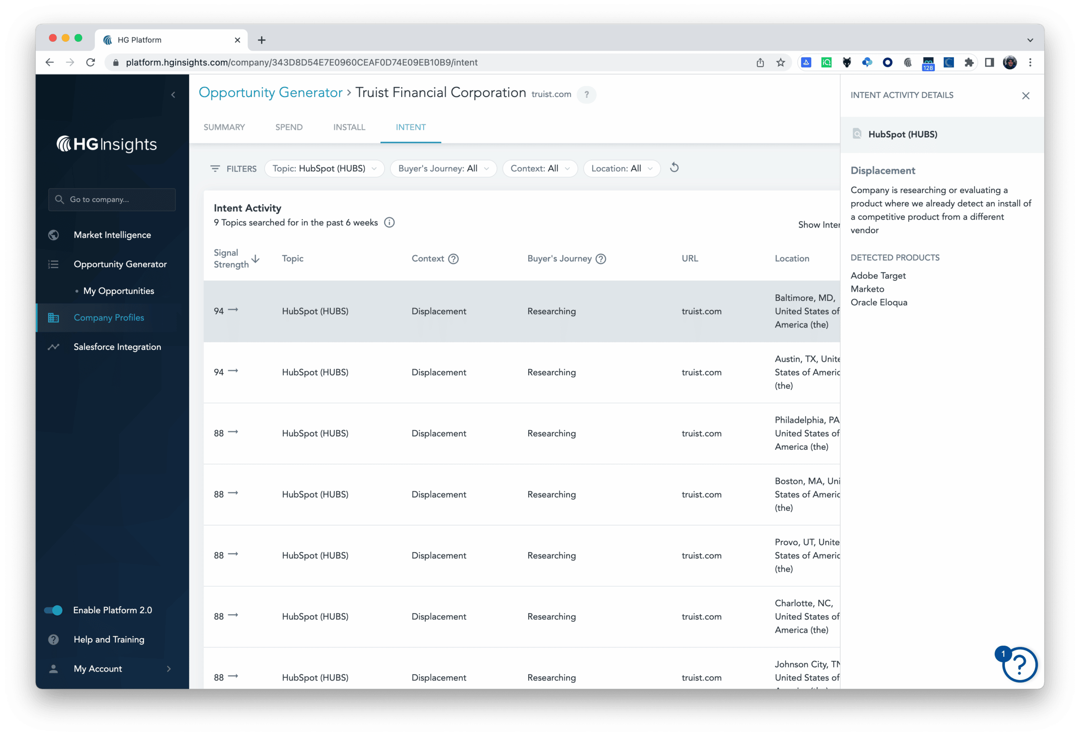Disable the Enable Platform 2.0 toggle

[53, 610]
